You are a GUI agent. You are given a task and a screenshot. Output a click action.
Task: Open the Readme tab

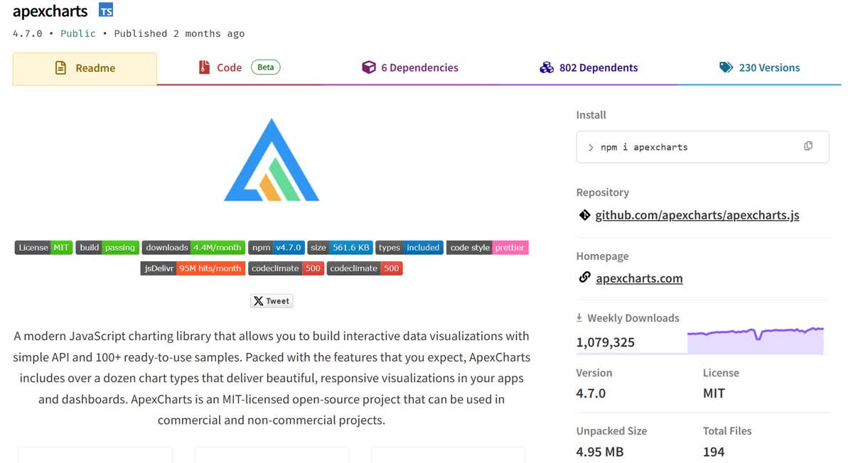pyautogui.click(x=85, y=68)
